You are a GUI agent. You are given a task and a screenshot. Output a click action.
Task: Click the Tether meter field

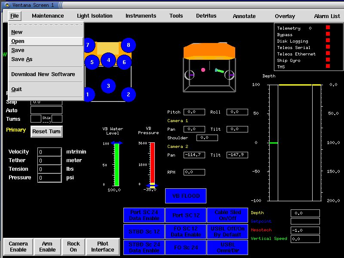tap(49, 160)
